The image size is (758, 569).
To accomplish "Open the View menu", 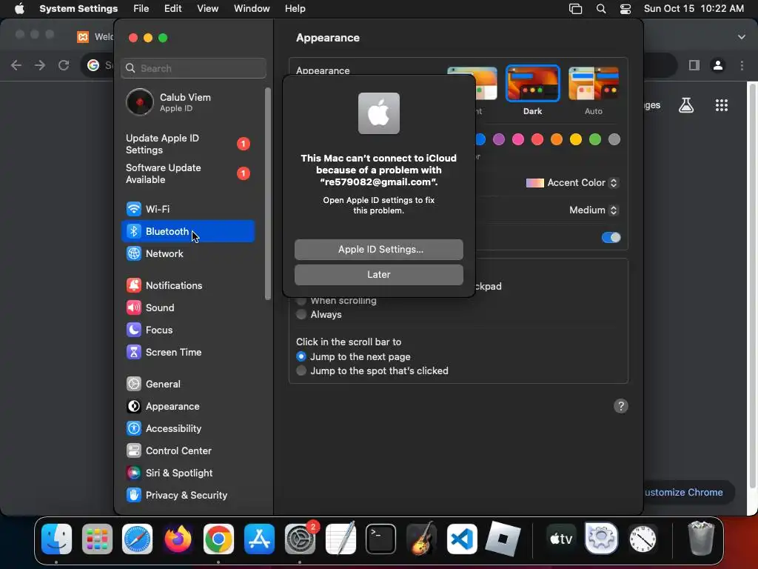I will pos(207,9).
